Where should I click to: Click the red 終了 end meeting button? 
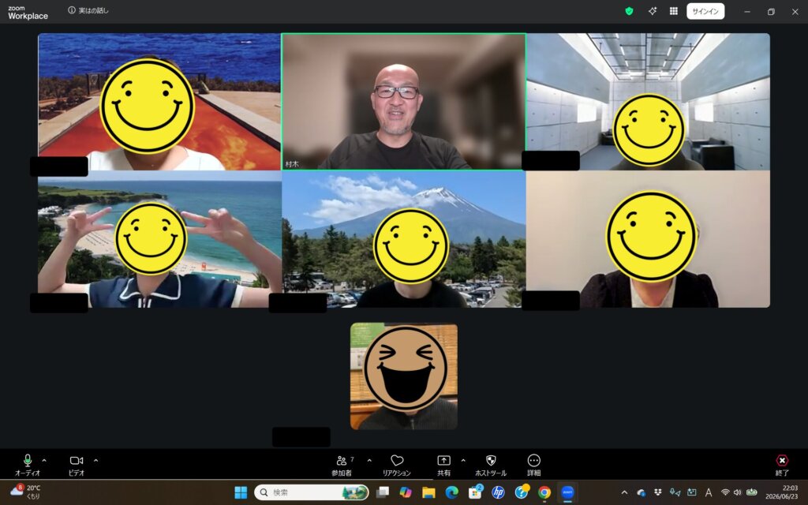click(782, 465)
